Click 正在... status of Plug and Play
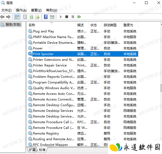 coord(95,31)
